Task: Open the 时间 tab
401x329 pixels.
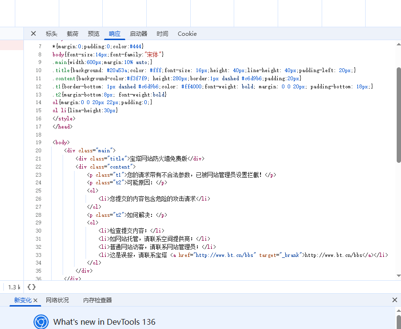Action: (163, 34)
